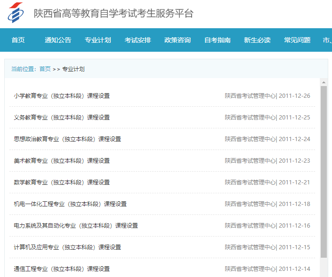Go to the 专业计划 navigation tab
This screenshot has height=277, width=332.
tap(98, 40)
